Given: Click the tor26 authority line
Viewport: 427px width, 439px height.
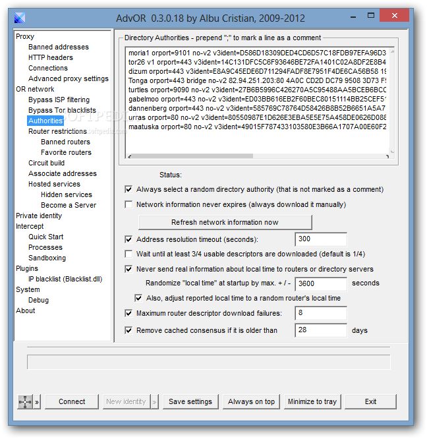Looking at the screenshot, I should tap(257, 62).
